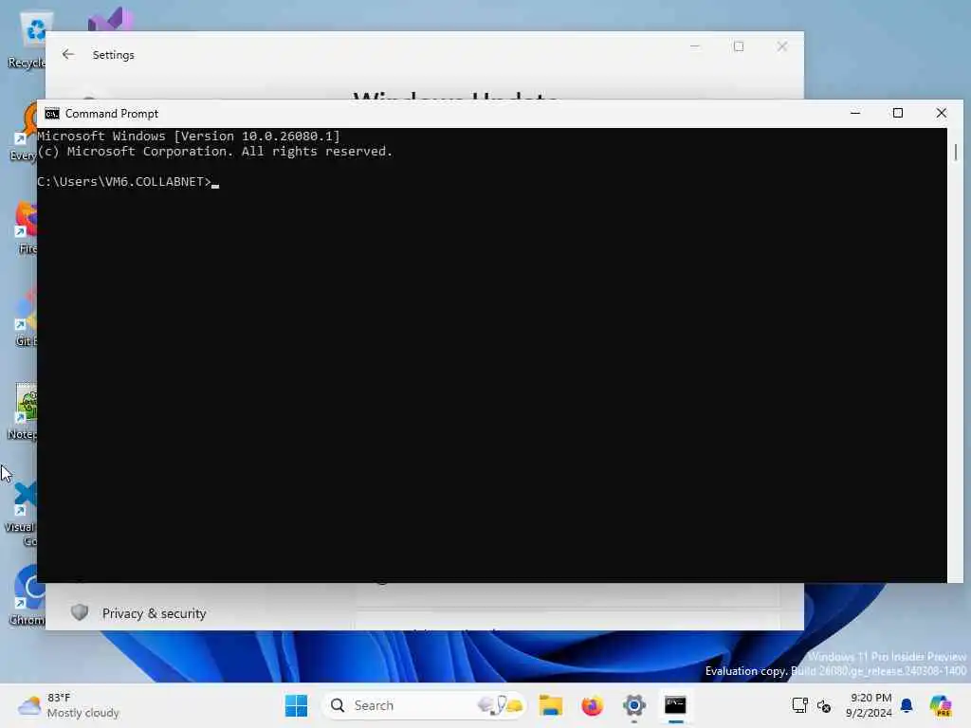Click the Settings back arrow

(x=68, y=54)
